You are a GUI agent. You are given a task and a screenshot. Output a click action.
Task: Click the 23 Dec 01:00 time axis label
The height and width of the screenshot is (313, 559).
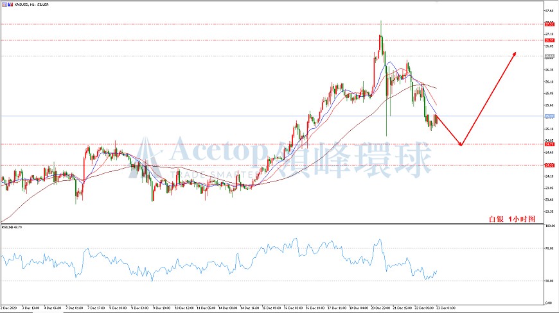[x=446, y=308]
